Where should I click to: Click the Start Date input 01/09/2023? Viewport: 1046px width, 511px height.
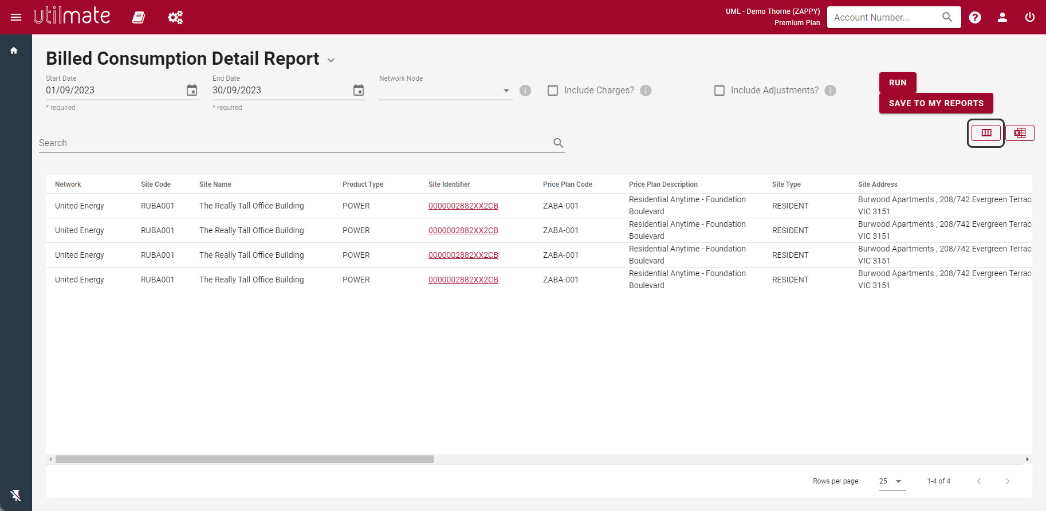coord(113,90)
